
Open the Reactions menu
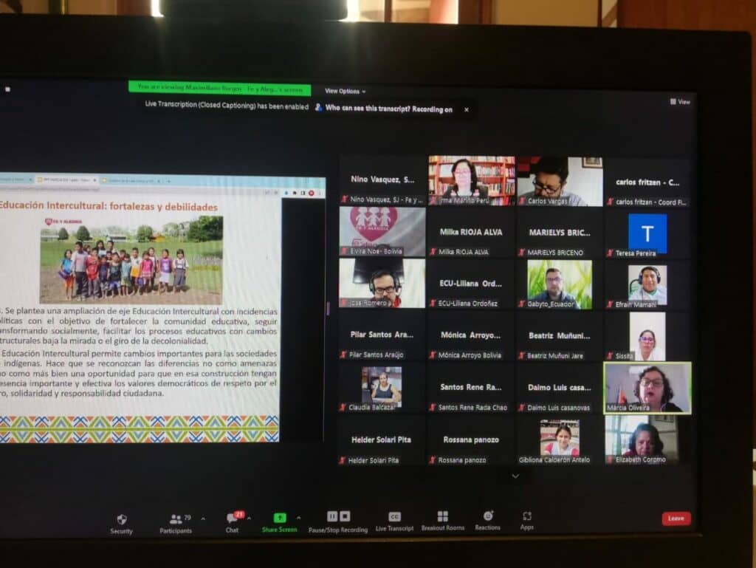point(487,521)
